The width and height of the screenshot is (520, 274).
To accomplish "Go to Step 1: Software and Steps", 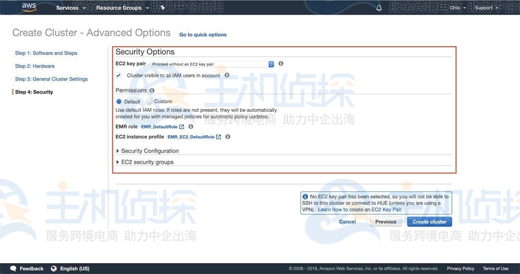I will coord(46,53).
